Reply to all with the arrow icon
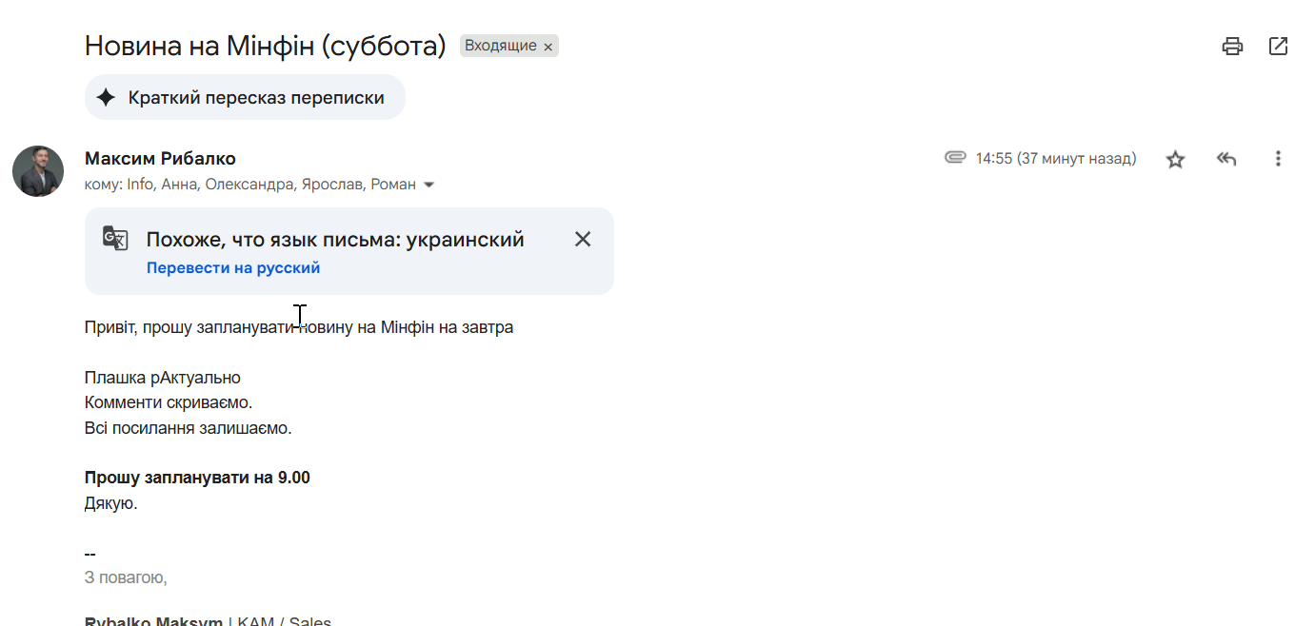The height and width of the screenshot is (626, 1315). click(x=1226, y=159)
